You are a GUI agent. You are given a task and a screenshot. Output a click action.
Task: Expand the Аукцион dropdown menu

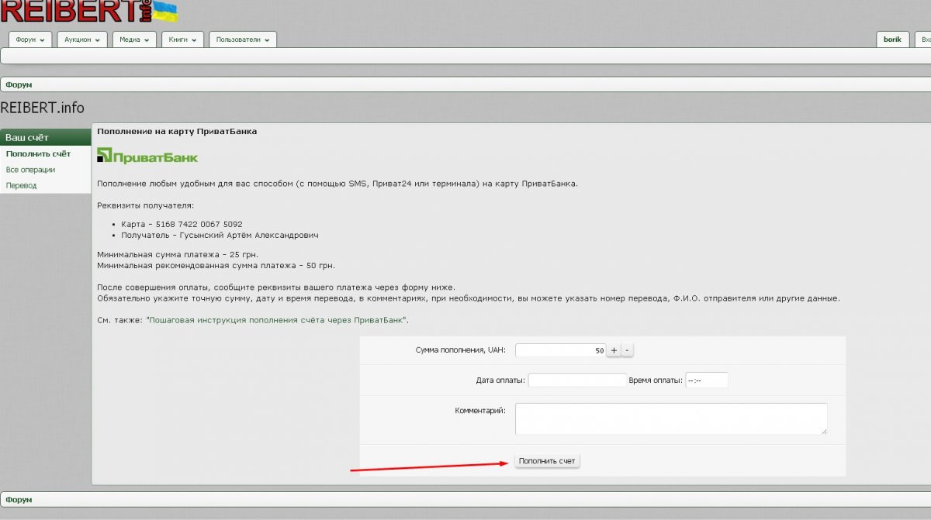[x=82, y=40]
